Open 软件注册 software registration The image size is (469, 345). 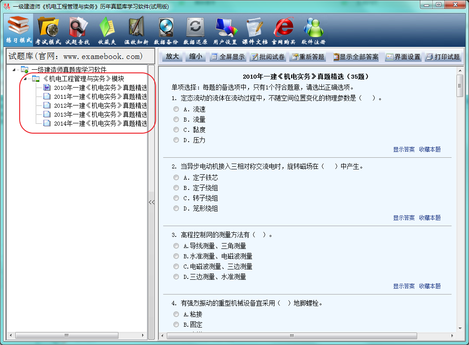tap(313, 30)
